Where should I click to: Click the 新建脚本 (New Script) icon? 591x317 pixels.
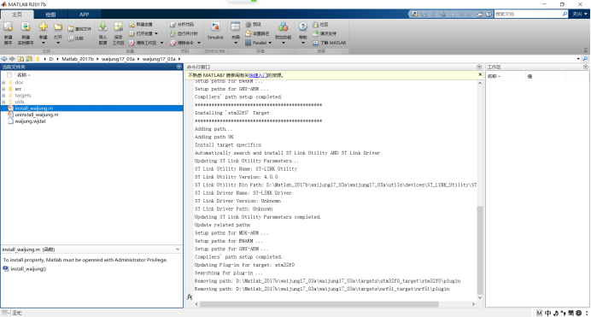(x=9, y=27)
